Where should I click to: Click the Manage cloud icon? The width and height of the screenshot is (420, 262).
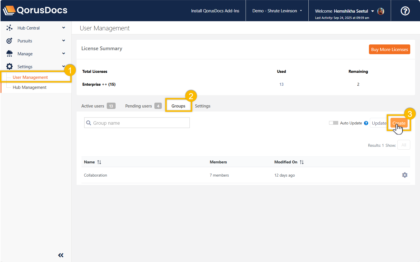click(x=9, y=54)
